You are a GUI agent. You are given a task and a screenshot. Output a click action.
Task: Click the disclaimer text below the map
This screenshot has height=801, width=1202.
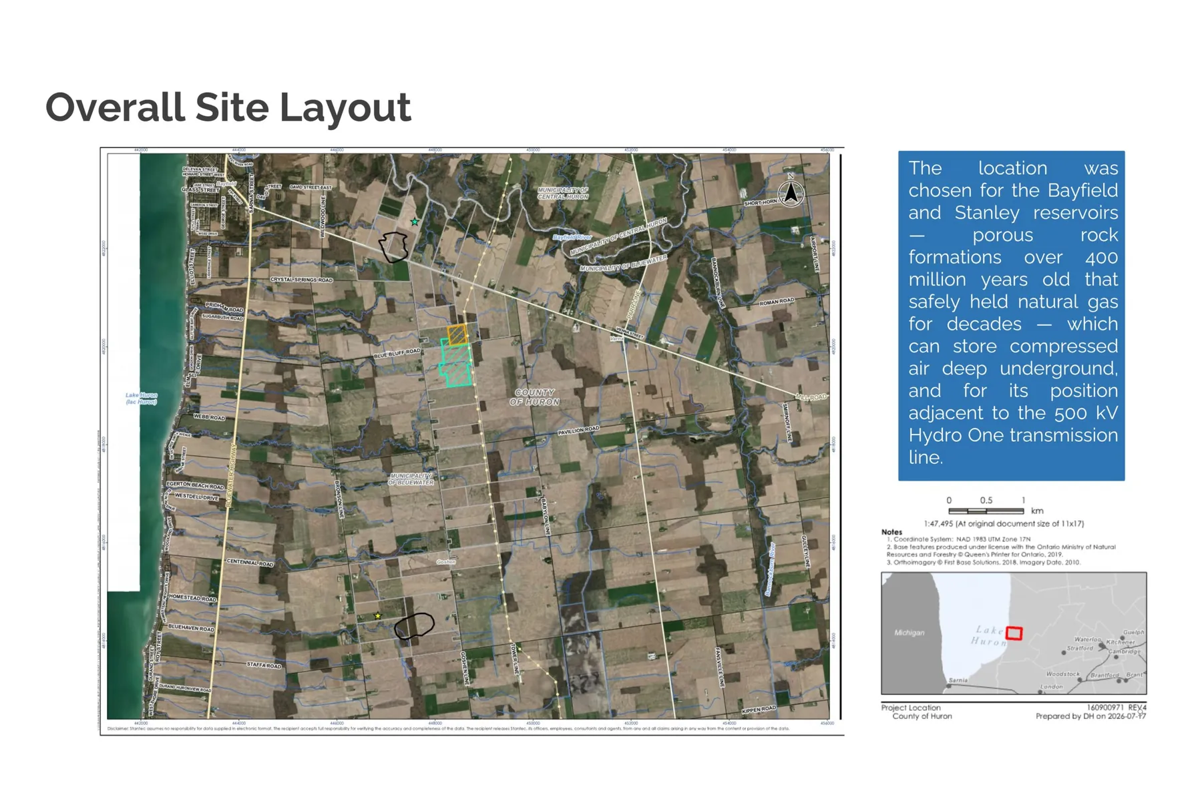(448, 729)
